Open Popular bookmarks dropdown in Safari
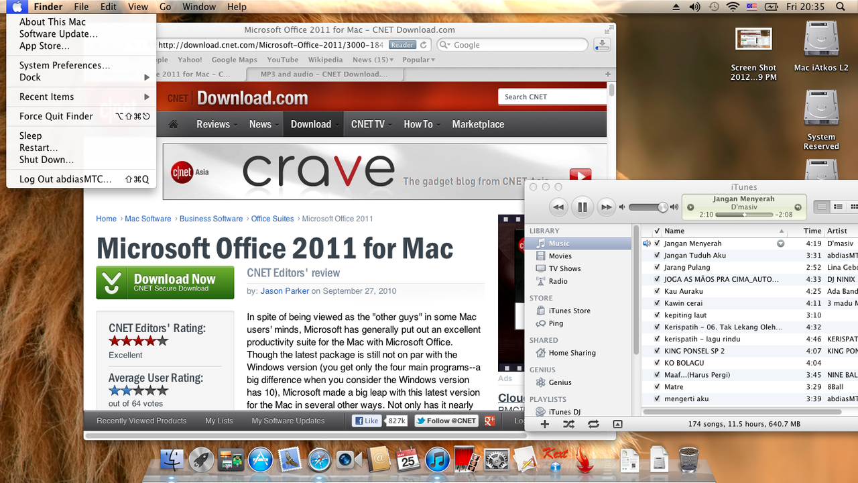This screenshot has height=483, width=858. [x=418, y=60]
